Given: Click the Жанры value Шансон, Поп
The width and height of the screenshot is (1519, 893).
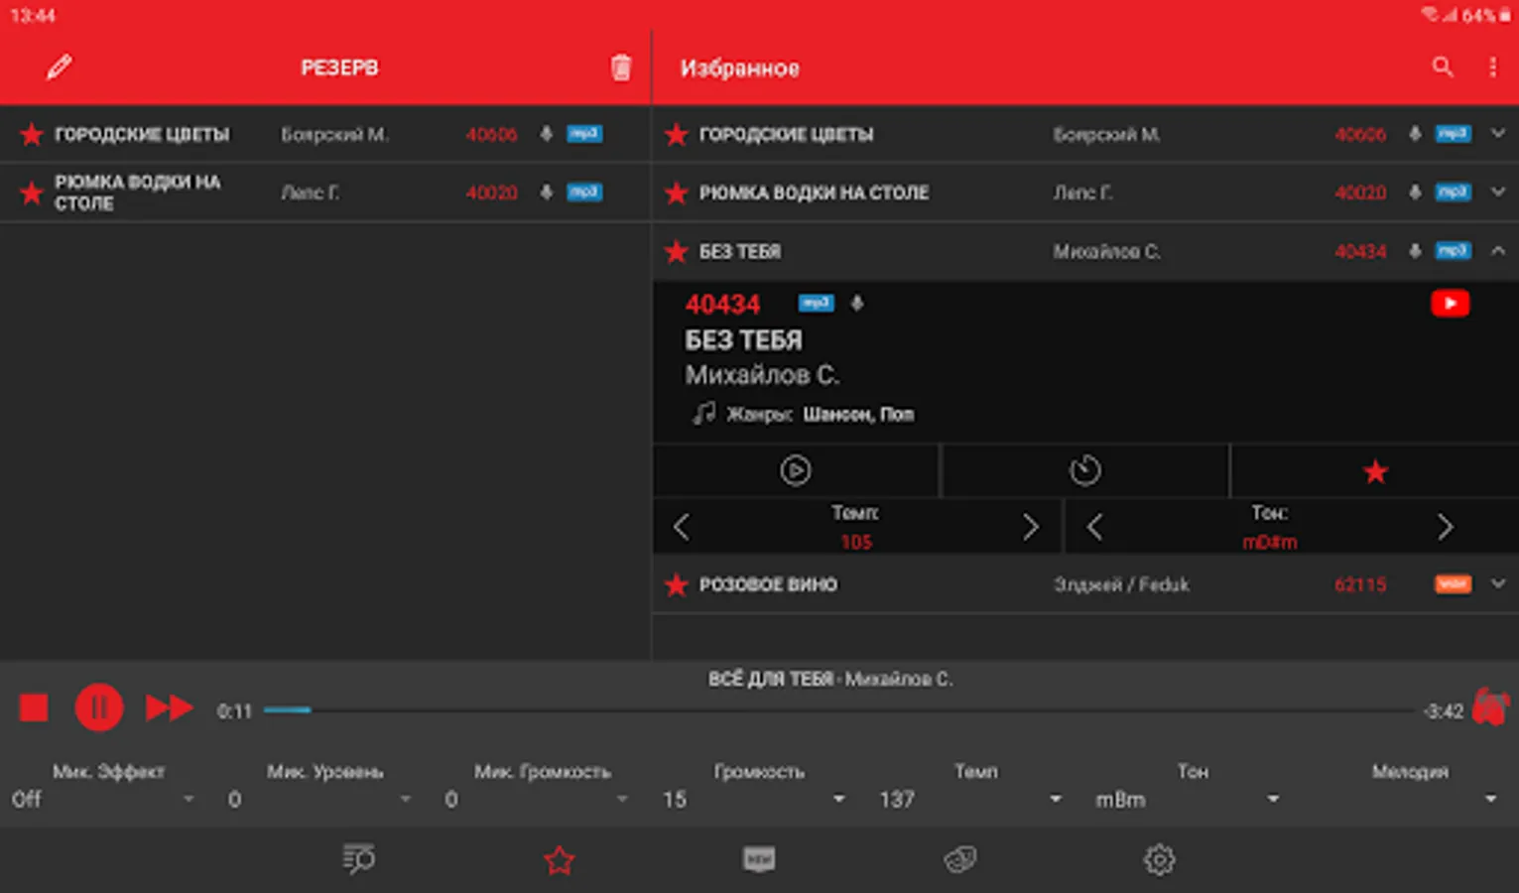Looking at the screenshot, I should (858, 415).
